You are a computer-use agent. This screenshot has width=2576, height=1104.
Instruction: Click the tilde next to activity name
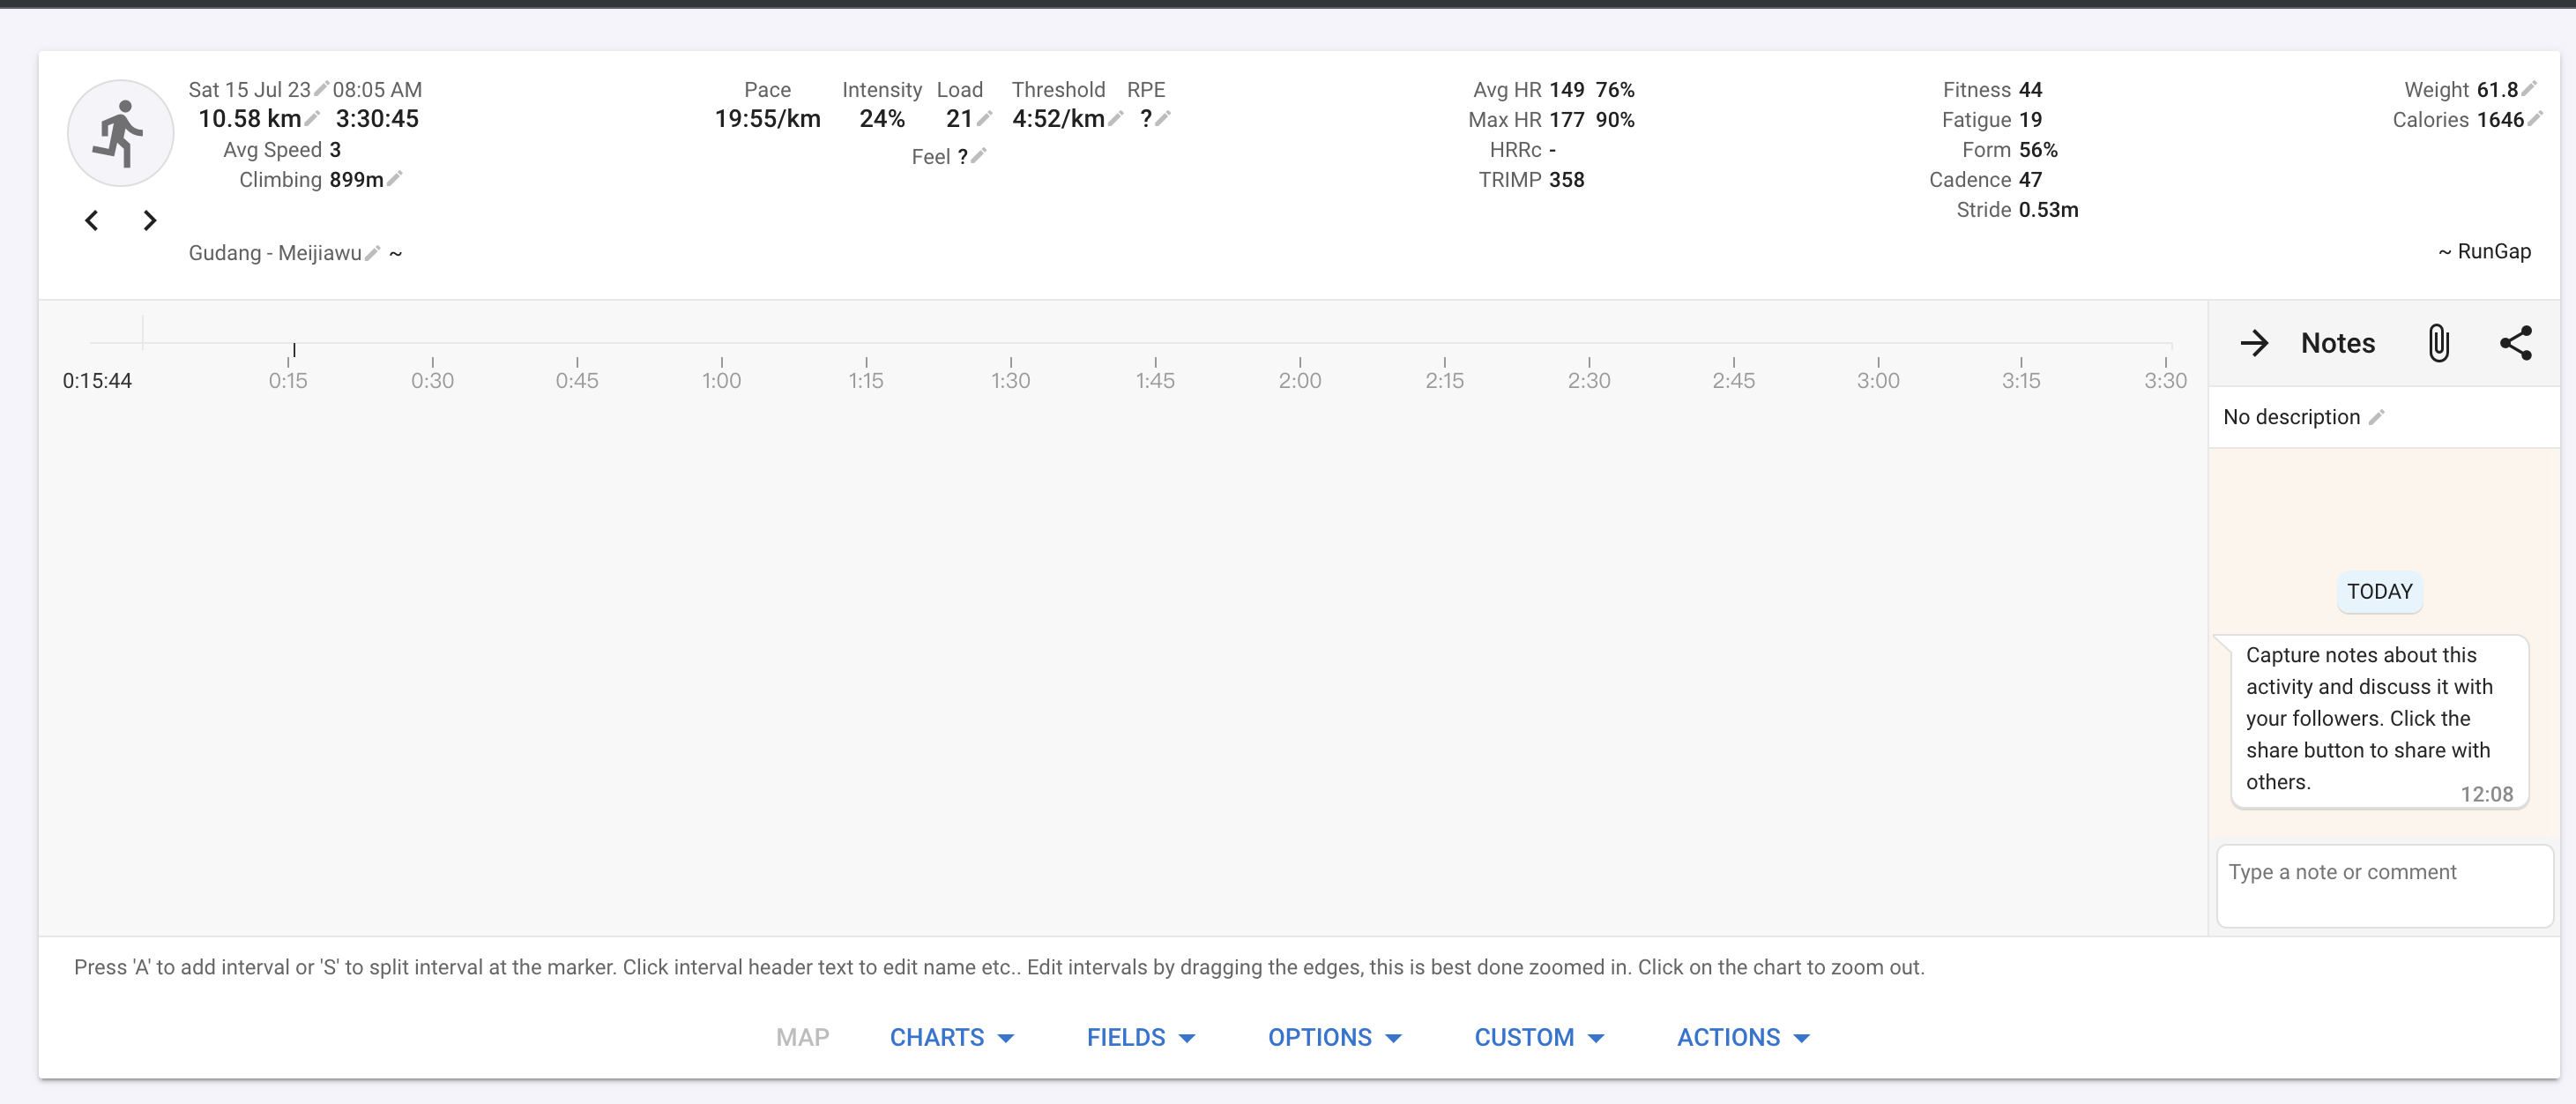pos(396,253)
